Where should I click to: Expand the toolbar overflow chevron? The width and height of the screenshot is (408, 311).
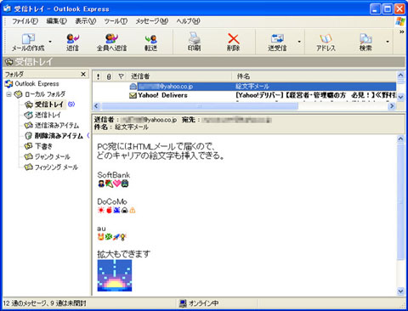click(401, 32)
